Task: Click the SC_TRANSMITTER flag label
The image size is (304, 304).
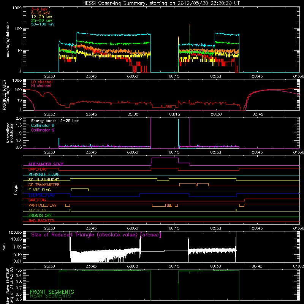Action: click(x=44, y=185)
